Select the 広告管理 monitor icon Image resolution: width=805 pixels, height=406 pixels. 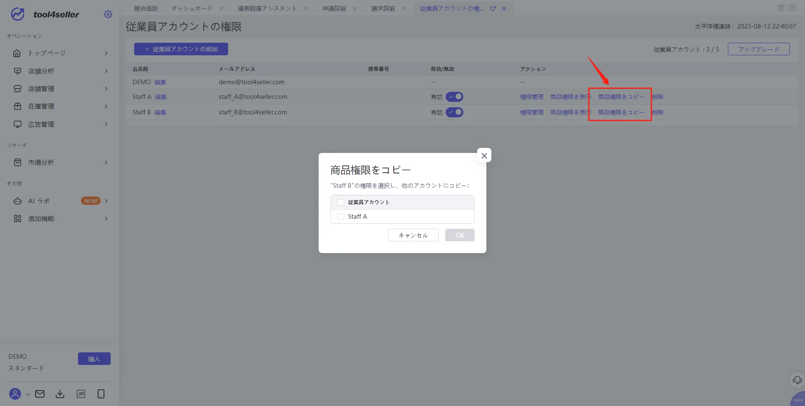18,124
